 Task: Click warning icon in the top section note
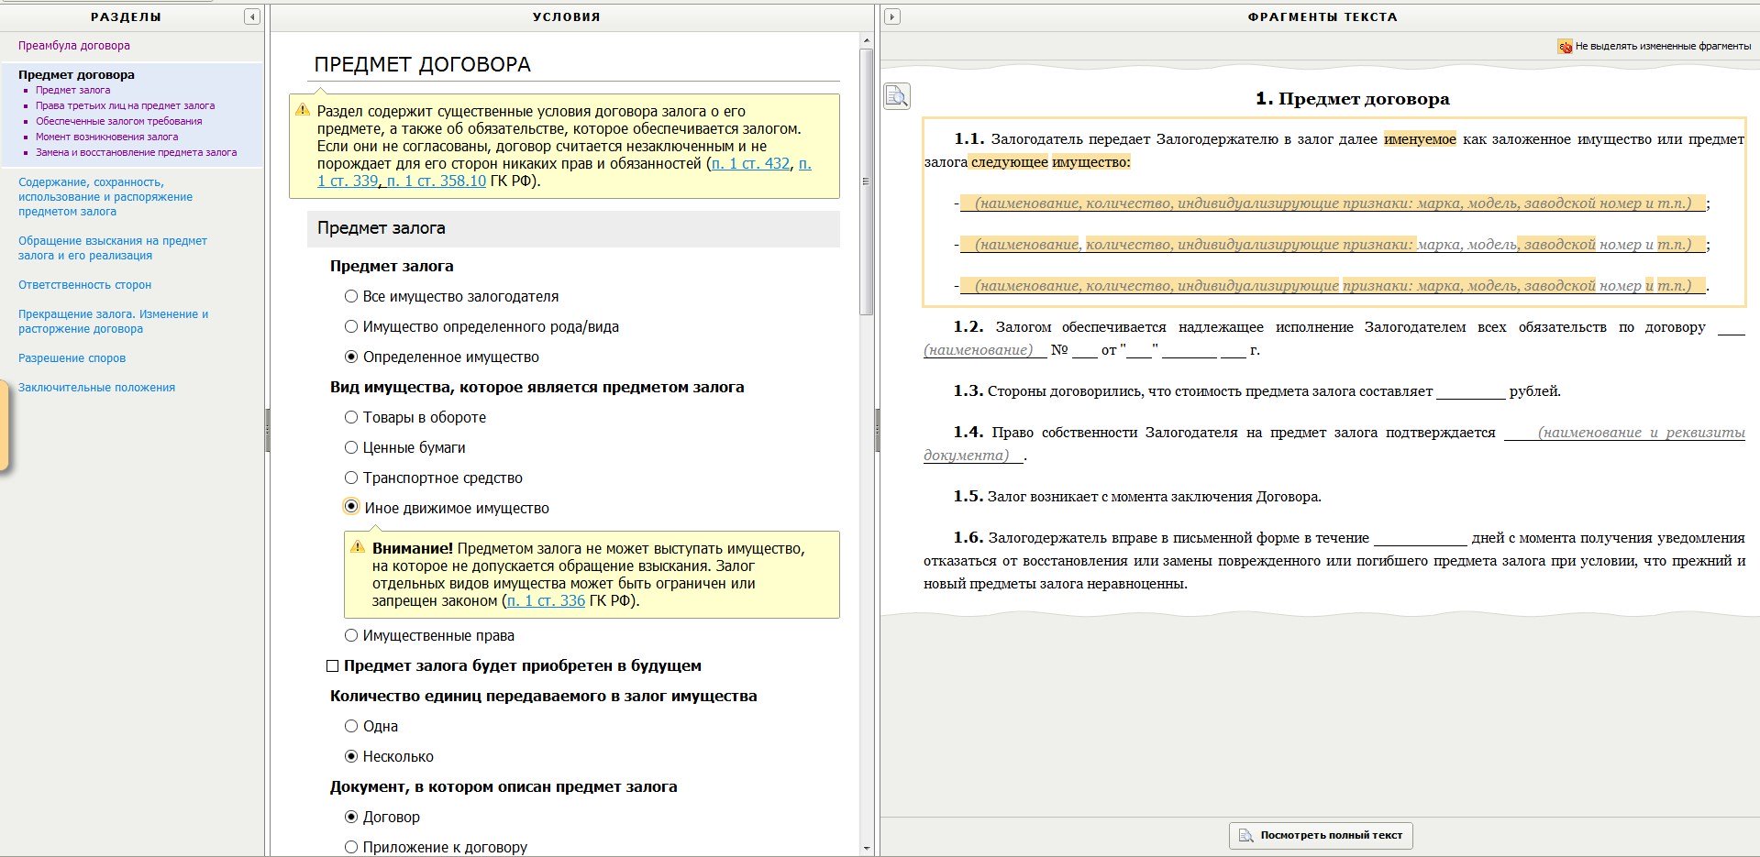[x=303, y=110]
